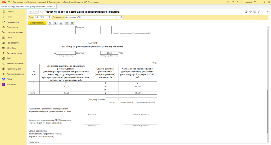Print the report using printer icon
The width and height of the screenshot is (271, 145).
50,23
